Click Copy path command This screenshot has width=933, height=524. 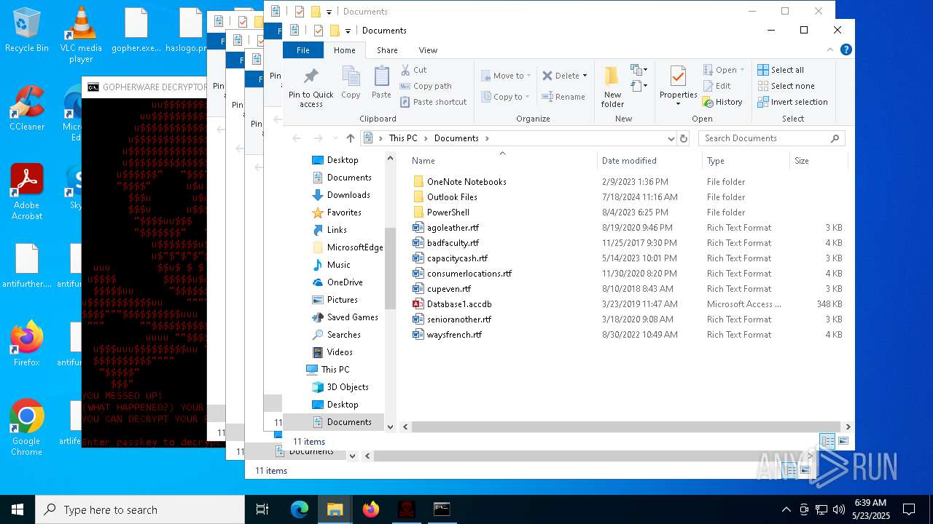pyautogui.click(x=426, y=86)
